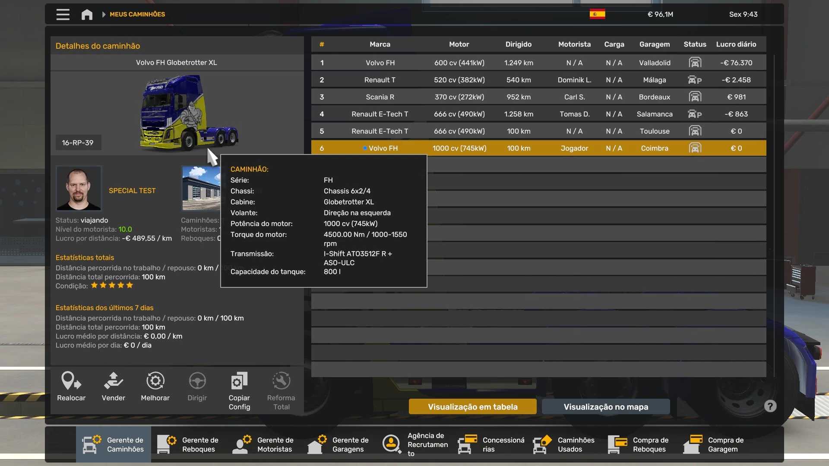Switch to Visualização no mapa
Viewport: 829px width, 466px height.
click(x=605, y=406)
